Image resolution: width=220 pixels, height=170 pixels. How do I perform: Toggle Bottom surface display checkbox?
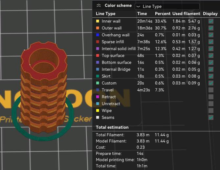click(211, 63)
